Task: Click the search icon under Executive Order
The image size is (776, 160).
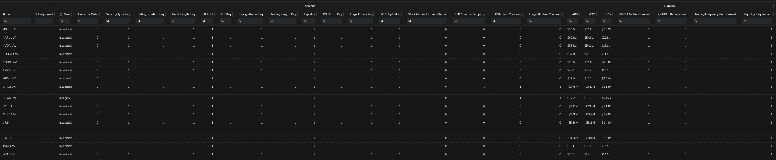Action: 79,21
